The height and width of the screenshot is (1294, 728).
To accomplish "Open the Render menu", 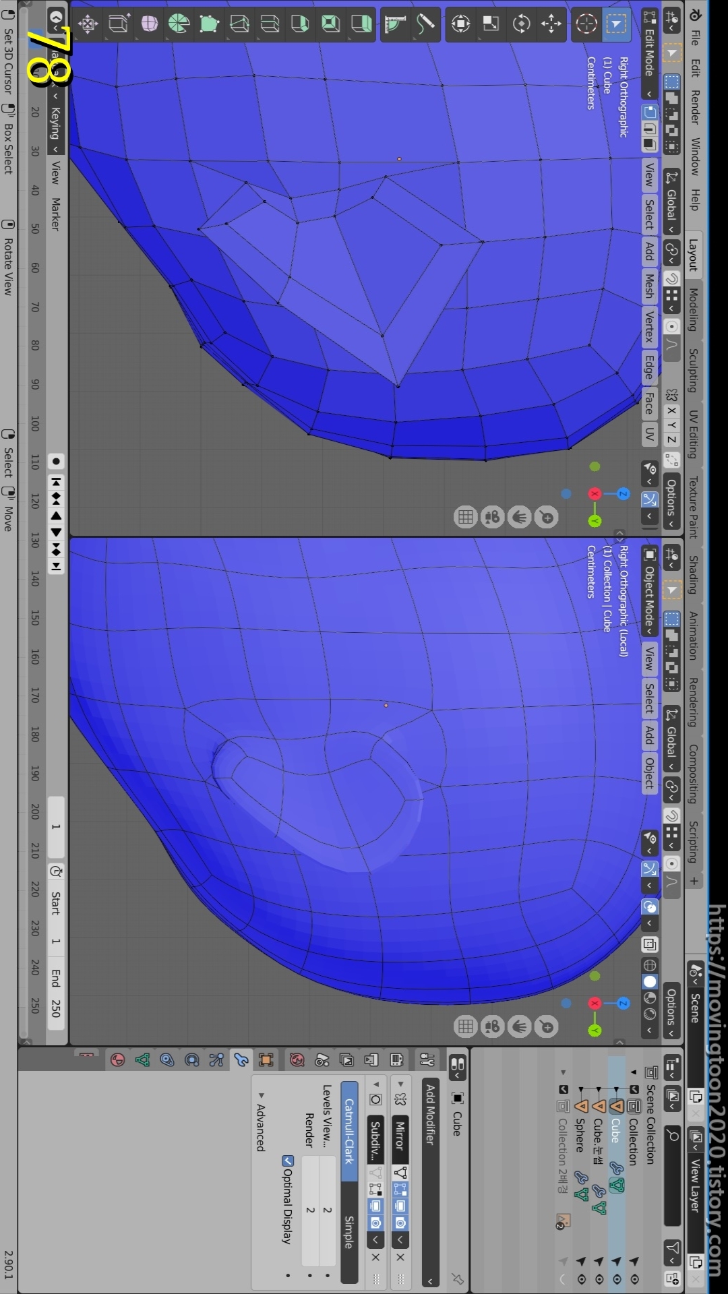I will pyautogui.click(x=694, y=107).
